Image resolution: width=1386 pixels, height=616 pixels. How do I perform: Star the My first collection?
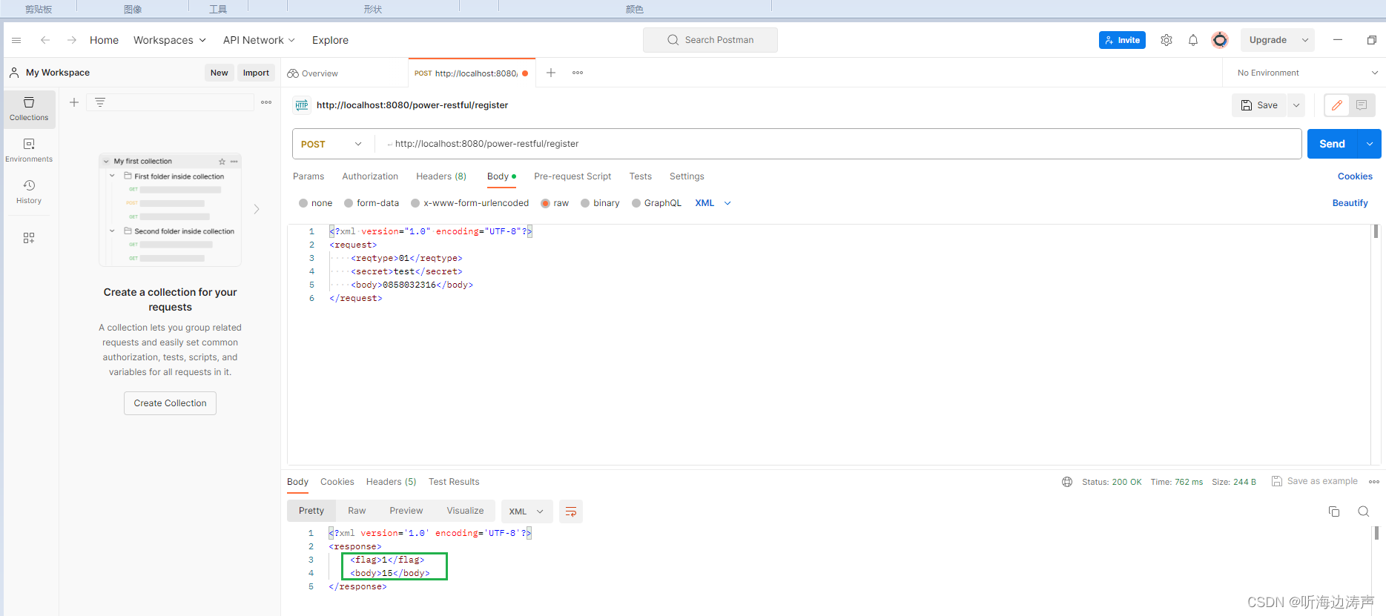(222, 161)
